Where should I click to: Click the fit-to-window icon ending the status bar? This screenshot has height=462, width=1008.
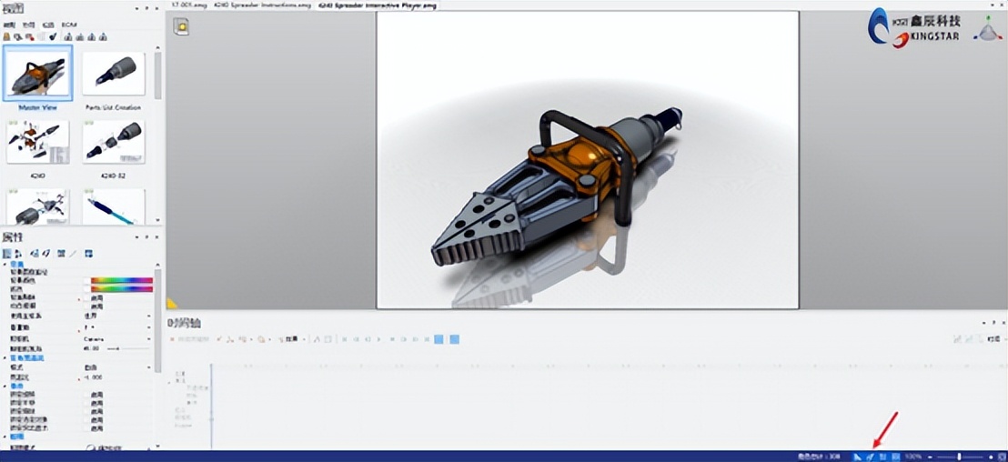click(x=1003, y=457)
